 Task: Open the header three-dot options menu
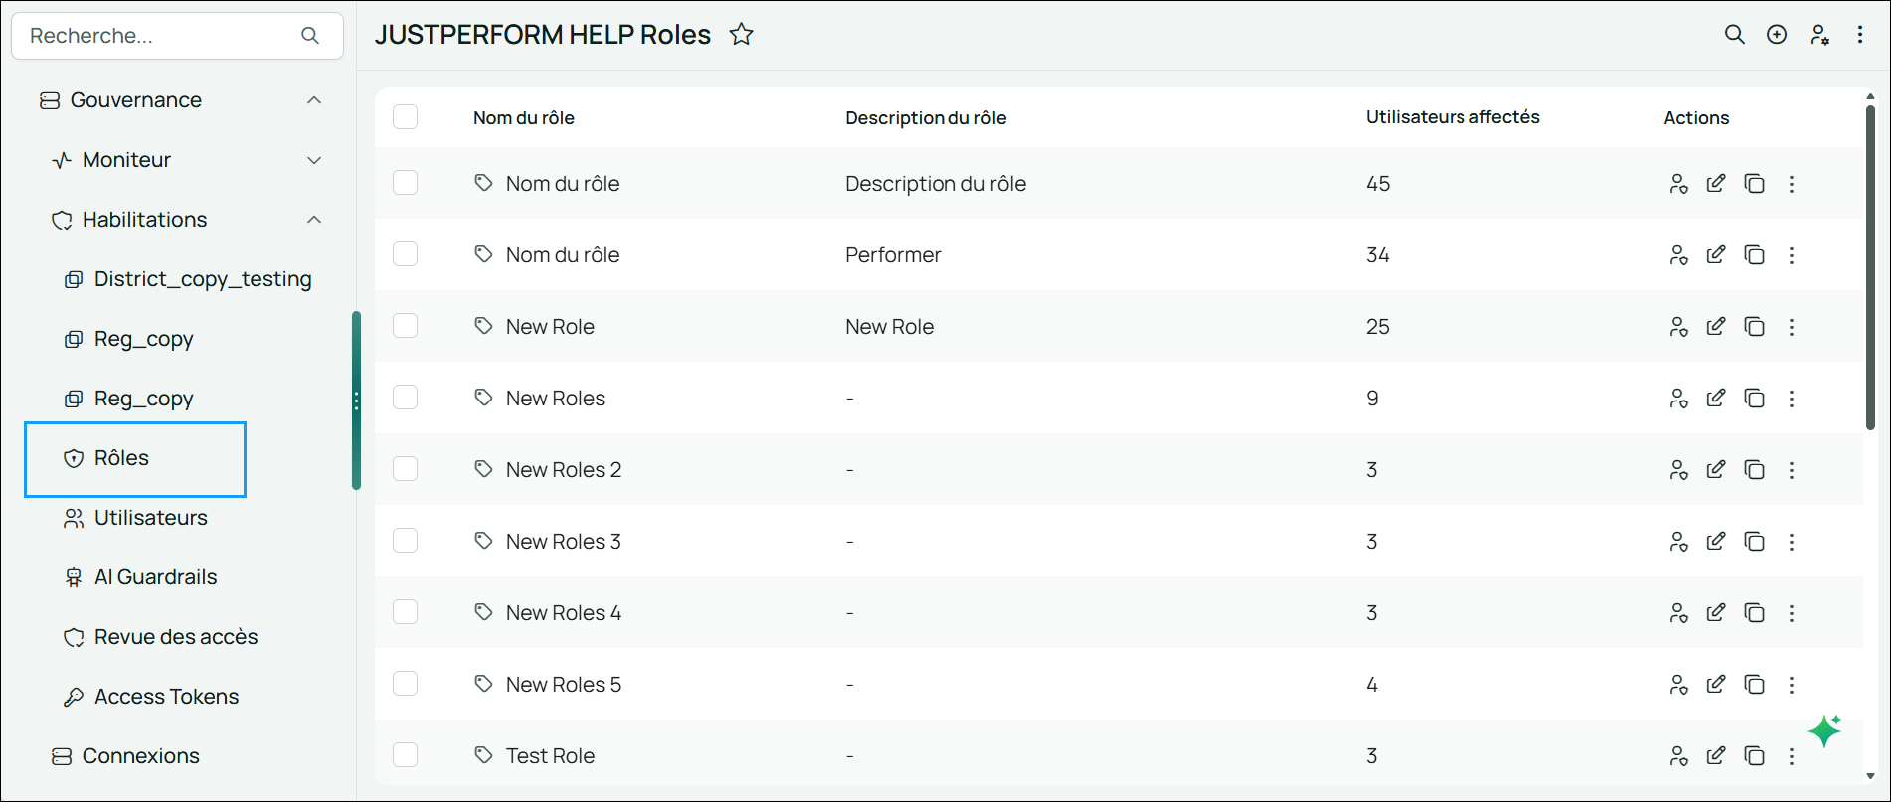1860,35
